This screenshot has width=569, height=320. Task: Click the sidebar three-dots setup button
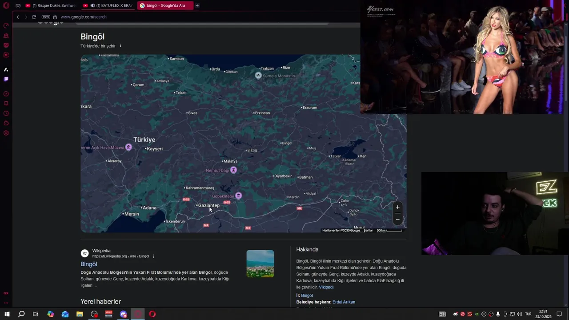pyautogui.click(x=6, y=303)
